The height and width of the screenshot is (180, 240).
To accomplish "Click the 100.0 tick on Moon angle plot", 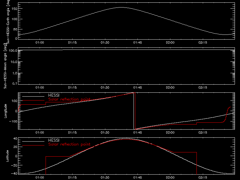I will coord(13,50).
